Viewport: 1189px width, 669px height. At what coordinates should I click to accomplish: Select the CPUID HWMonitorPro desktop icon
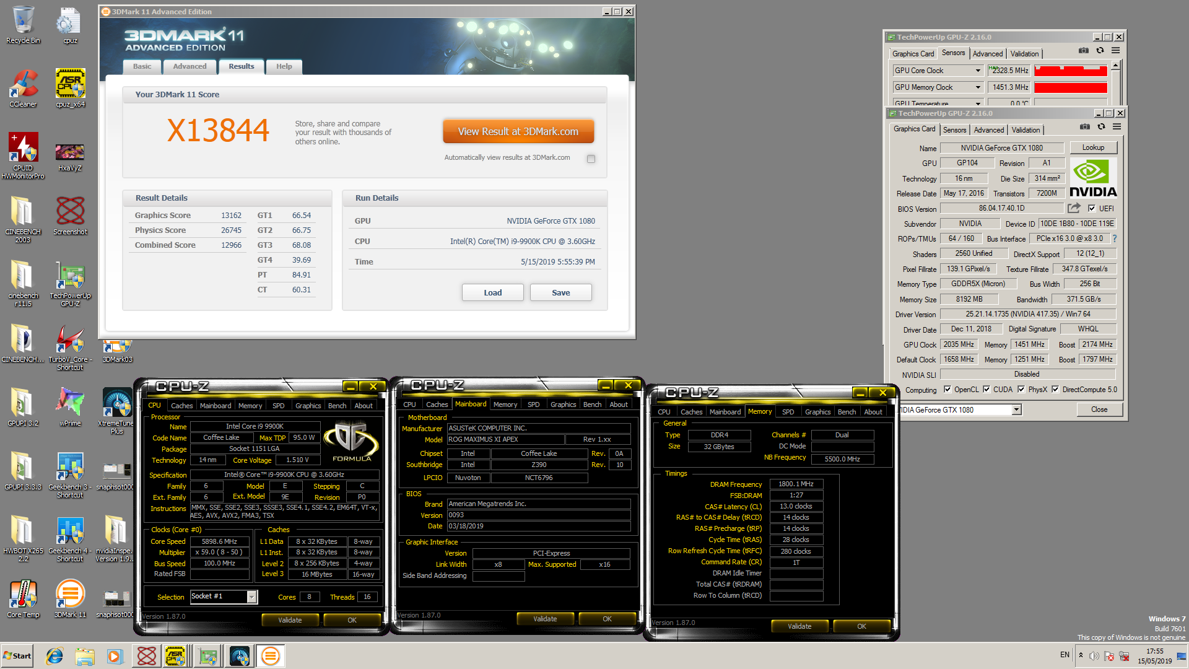23,155
